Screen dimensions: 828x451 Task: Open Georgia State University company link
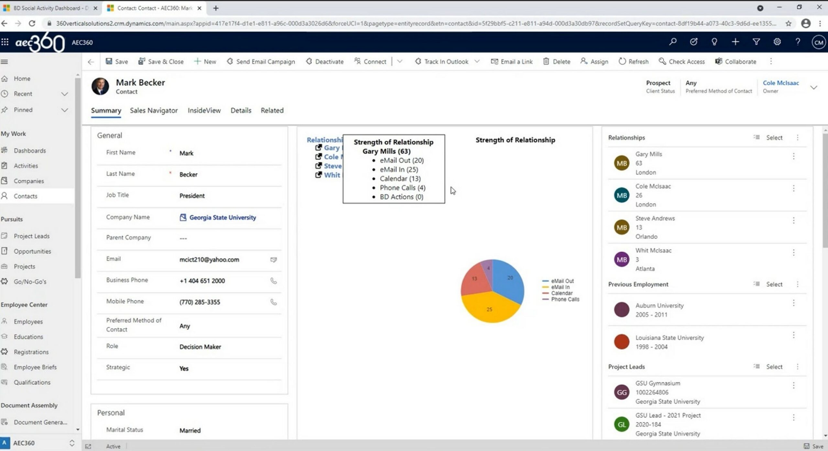(223, 217)
